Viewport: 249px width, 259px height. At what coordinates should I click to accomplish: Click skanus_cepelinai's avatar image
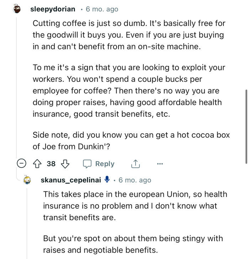(x=28, y=180)
